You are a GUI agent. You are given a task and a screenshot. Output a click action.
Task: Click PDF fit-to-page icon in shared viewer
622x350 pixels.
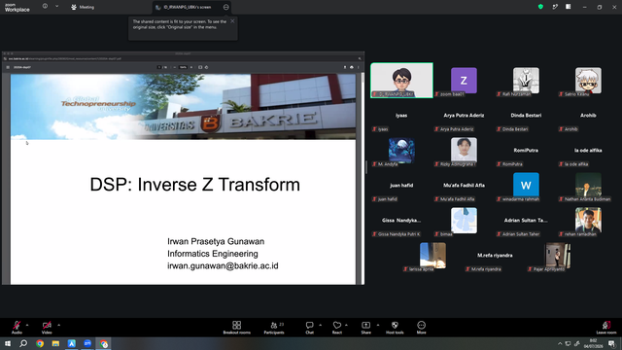200,67
